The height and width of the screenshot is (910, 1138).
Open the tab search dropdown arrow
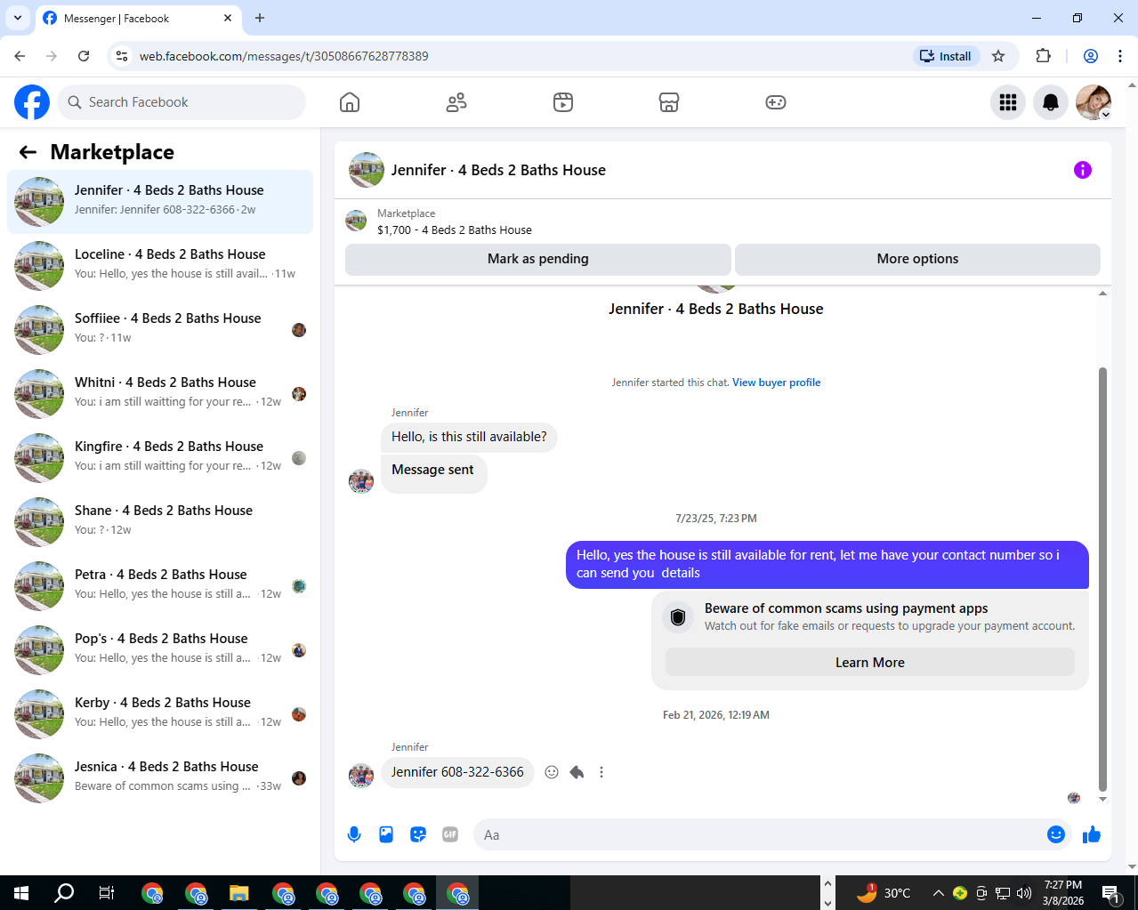(18, 18)
